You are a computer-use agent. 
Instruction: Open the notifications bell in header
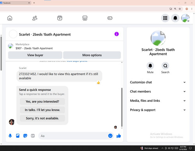tap(175, 18)
